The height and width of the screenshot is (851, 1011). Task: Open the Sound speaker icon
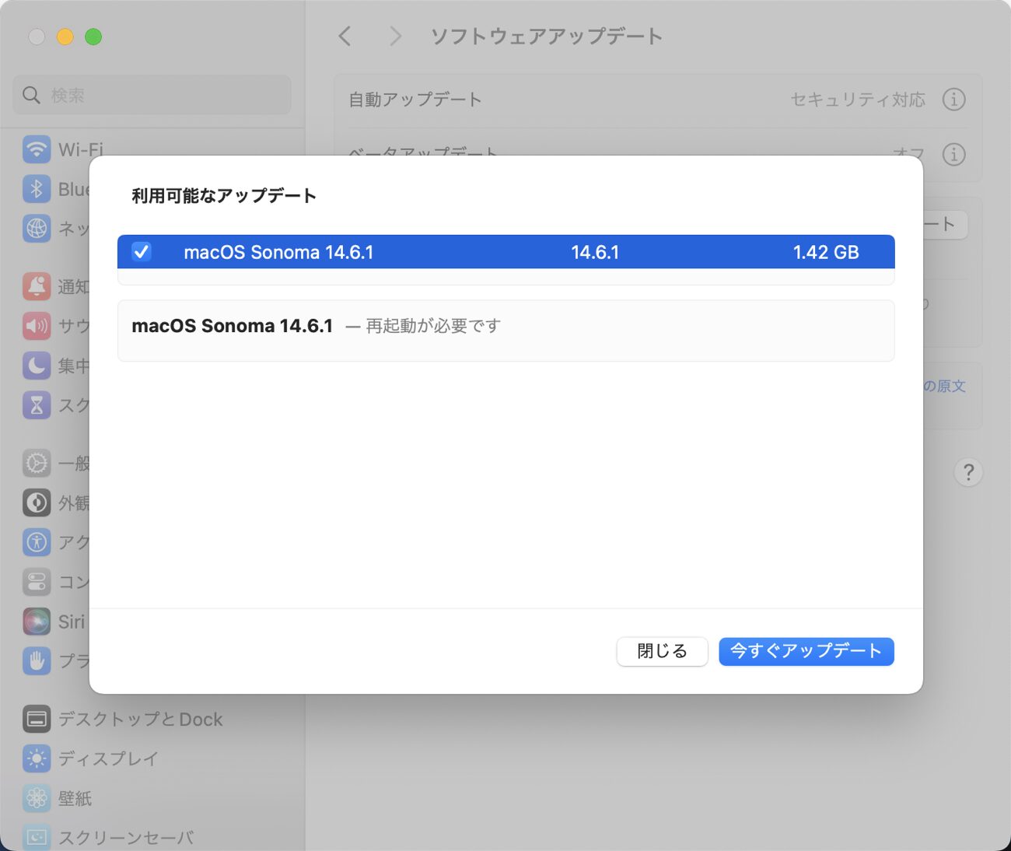point(37,326)
